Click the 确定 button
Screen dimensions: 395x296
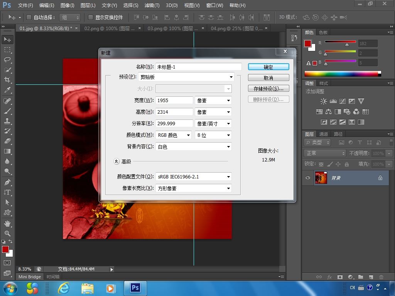point(268,67)
